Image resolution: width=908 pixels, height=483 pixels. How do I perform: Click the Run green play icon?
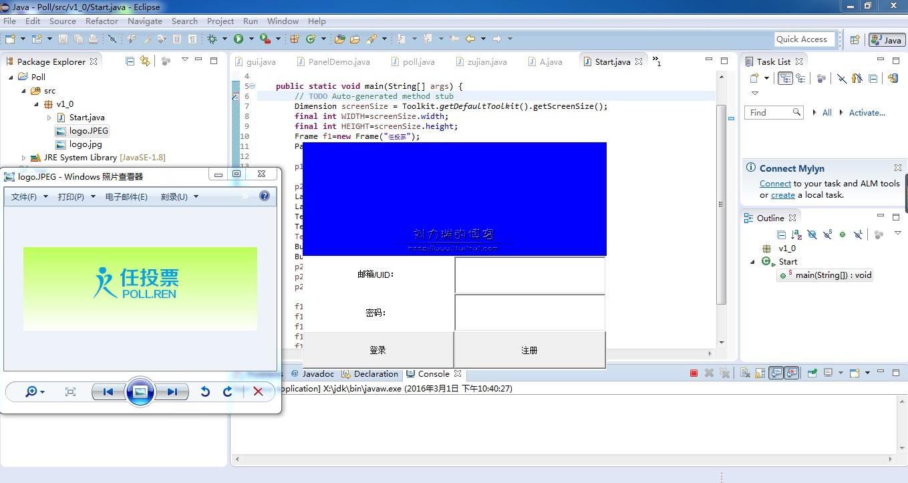(x=238, y=39)
